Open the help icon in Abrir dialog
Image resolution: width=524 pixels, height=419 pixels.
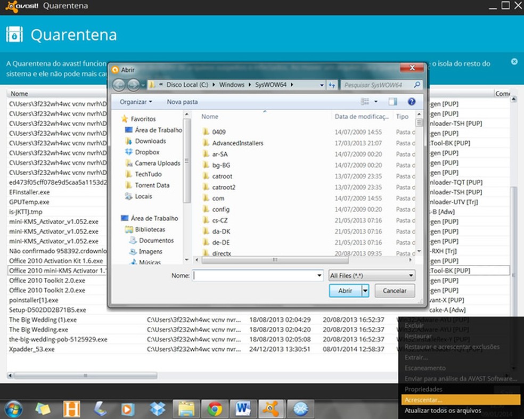click(411, 102)
